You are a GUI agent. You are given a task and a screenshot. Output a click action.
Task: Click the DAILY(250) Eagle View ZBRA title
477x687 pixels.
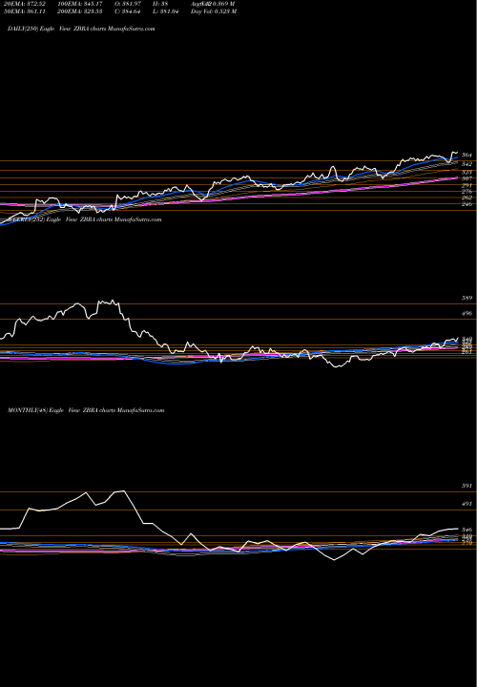point(81,29)
